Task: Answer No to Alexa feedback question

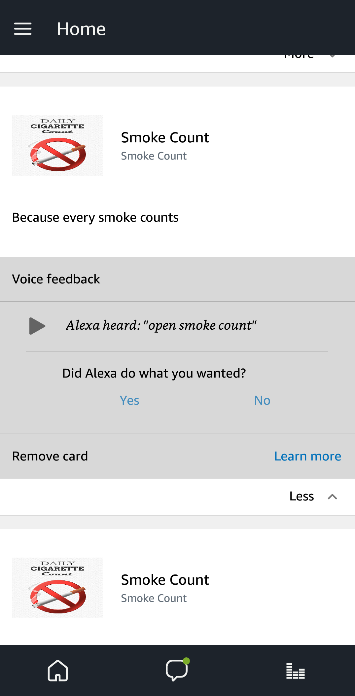Action: (262, 400)
